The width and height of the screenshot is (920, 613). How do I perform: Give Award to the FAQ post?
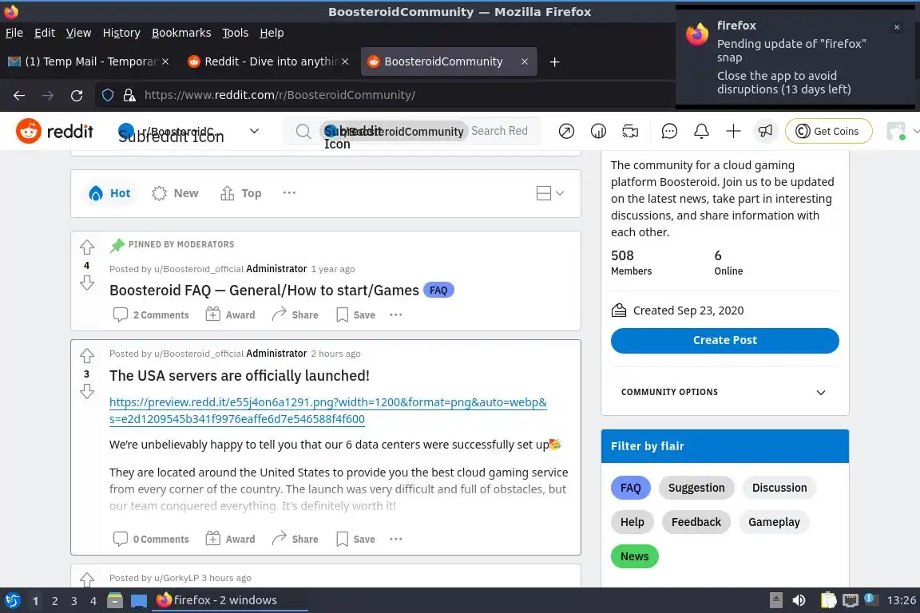[x=231, y=315]
